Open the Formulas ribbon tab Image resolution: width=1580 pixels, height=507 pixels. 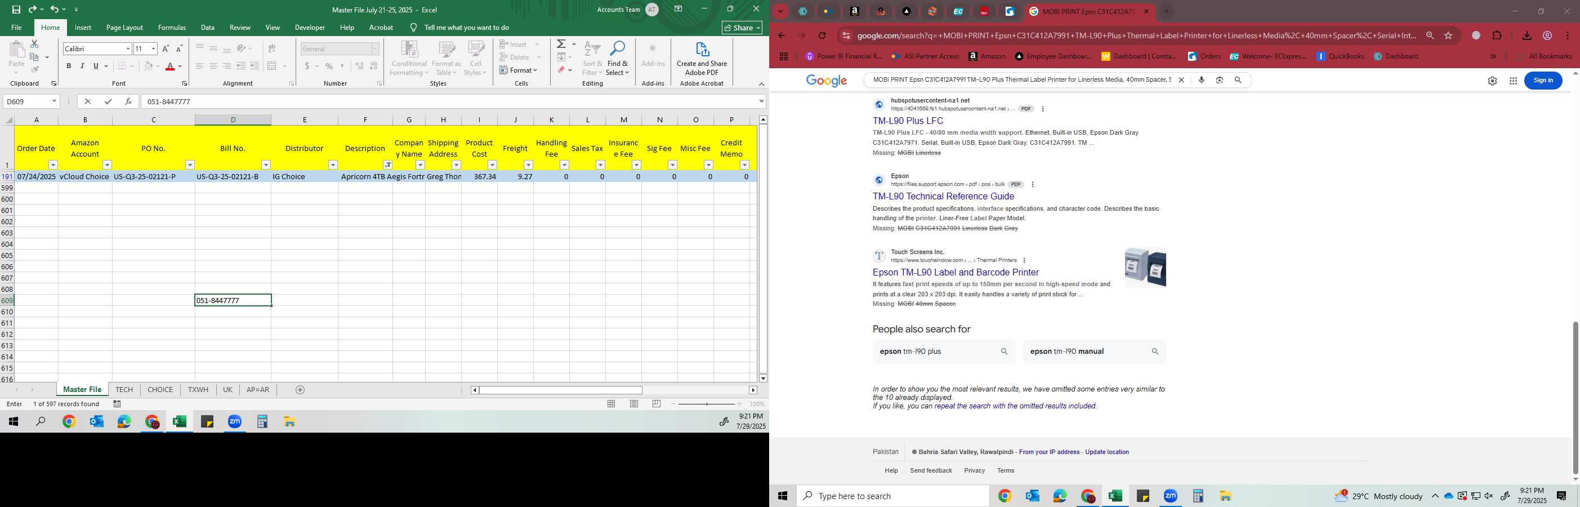point(172,28)
